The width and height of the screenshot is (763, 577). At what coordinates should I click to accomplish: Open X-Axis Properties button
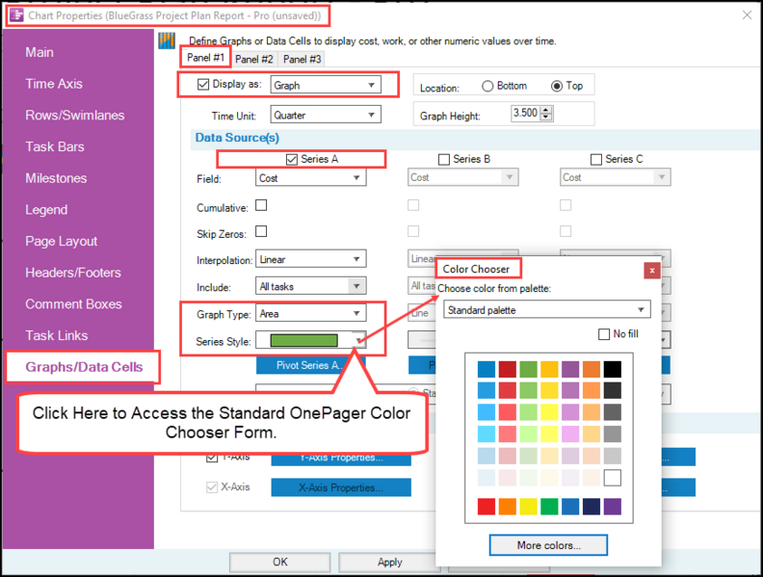pos(341,487)
